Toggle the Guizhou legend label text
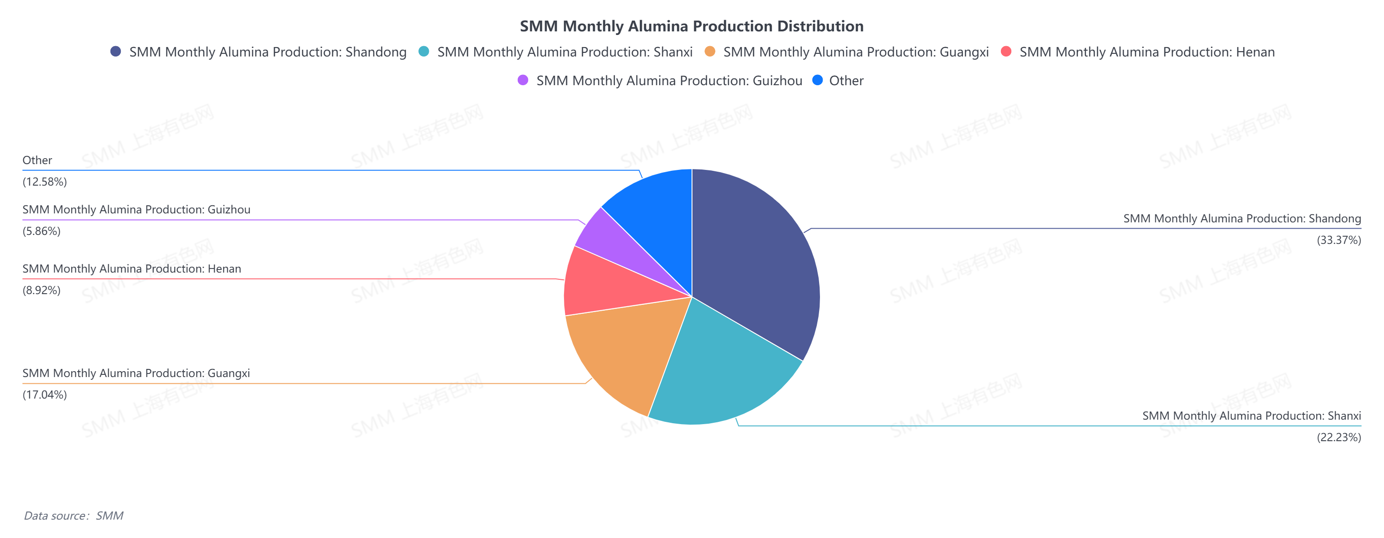1384x538 pixels. (669, 81)
